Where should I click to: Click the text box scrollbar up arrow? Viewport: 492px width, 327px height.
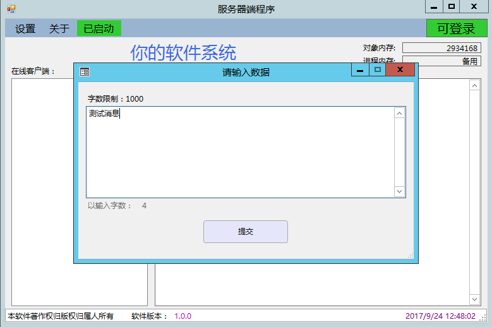point(399,114)
